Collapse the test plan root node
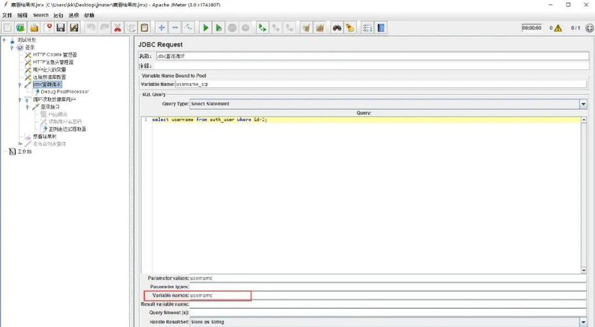The height and width of the screenshot is (327, 595). [x=5, y=40]
